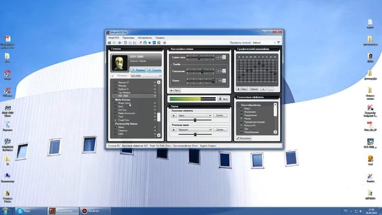Click the Сдвиг тона pitch slider
382x215 pixels.
201,57
